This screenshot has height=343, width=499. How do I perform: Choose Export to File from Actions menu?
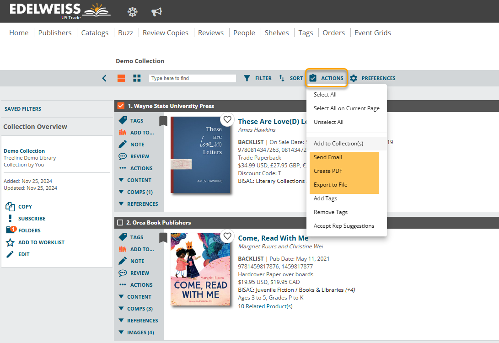pos(330,185)
